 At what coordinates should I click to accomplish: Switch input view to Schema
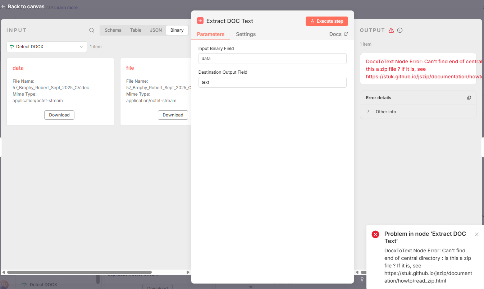click(x=113, y=30)
